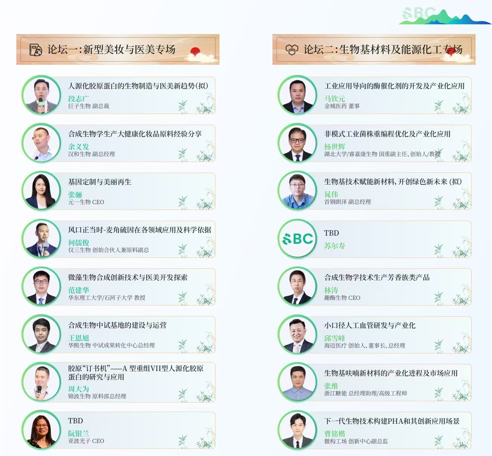The image size is (492, 456).
Task: Open 晁伟 speaker photo
Action: pos(298,191)
